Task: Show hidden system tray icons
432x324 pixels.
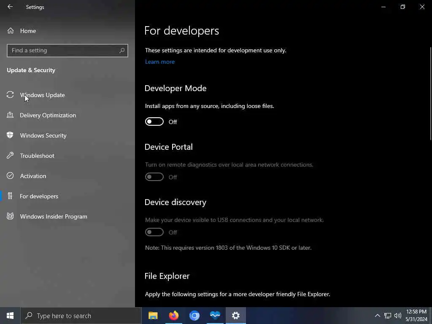Action: tap(378, 316)
